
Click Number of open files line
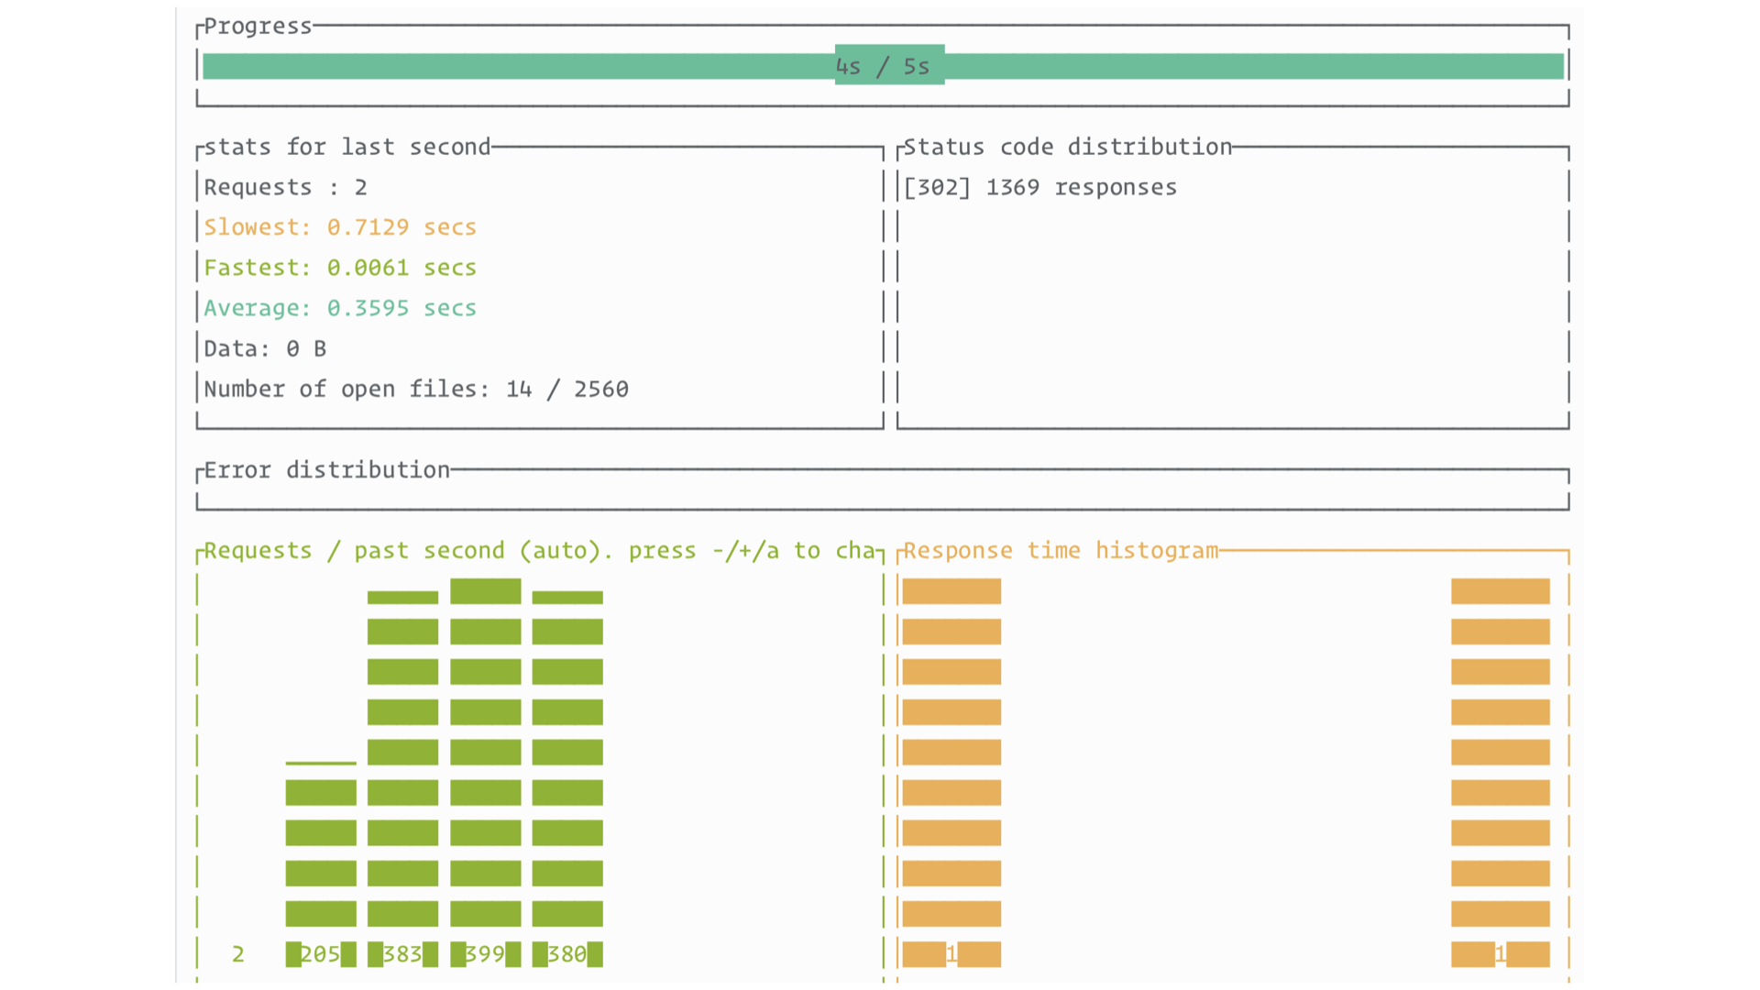(x=415, y=390)
